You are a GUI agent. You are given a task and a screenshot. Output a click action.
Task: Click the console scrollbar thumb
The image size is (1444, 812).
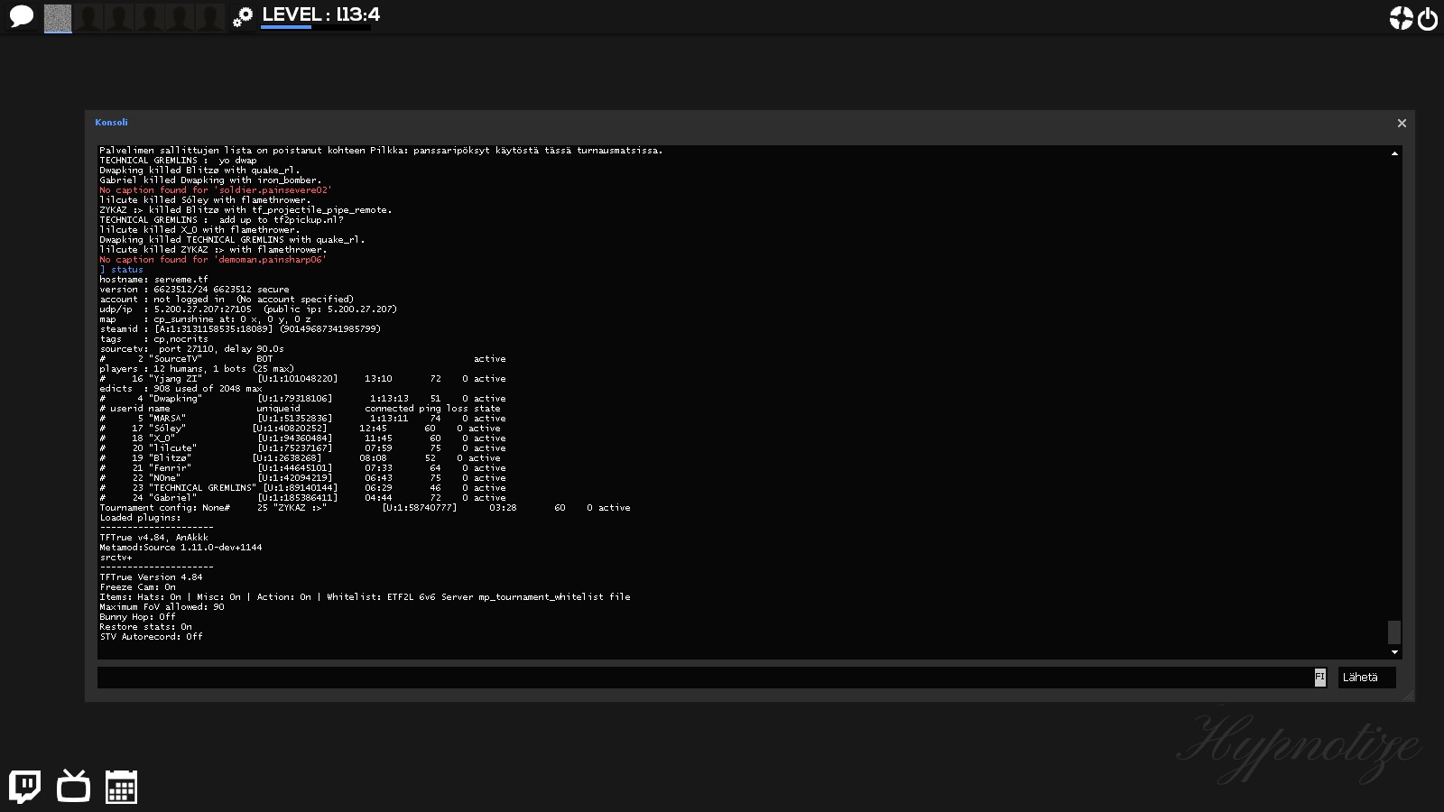tap(1394, 632)
